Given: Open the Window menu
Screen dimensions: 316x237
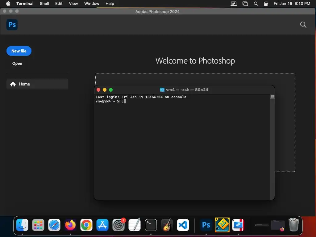Looking at the screenshot, I should (92, 3).
